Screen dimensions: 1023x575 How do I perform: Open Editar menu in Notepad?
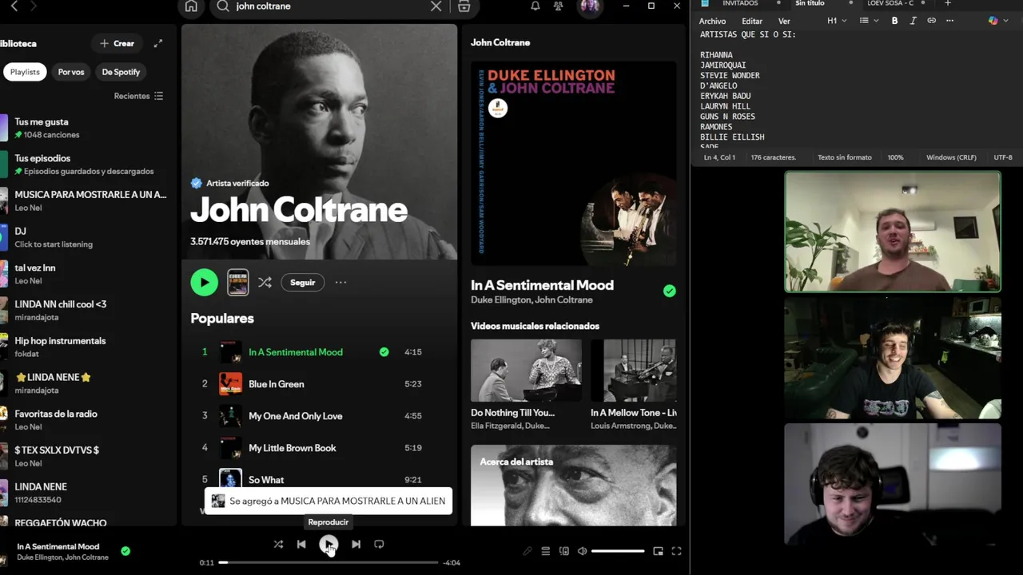752,21
